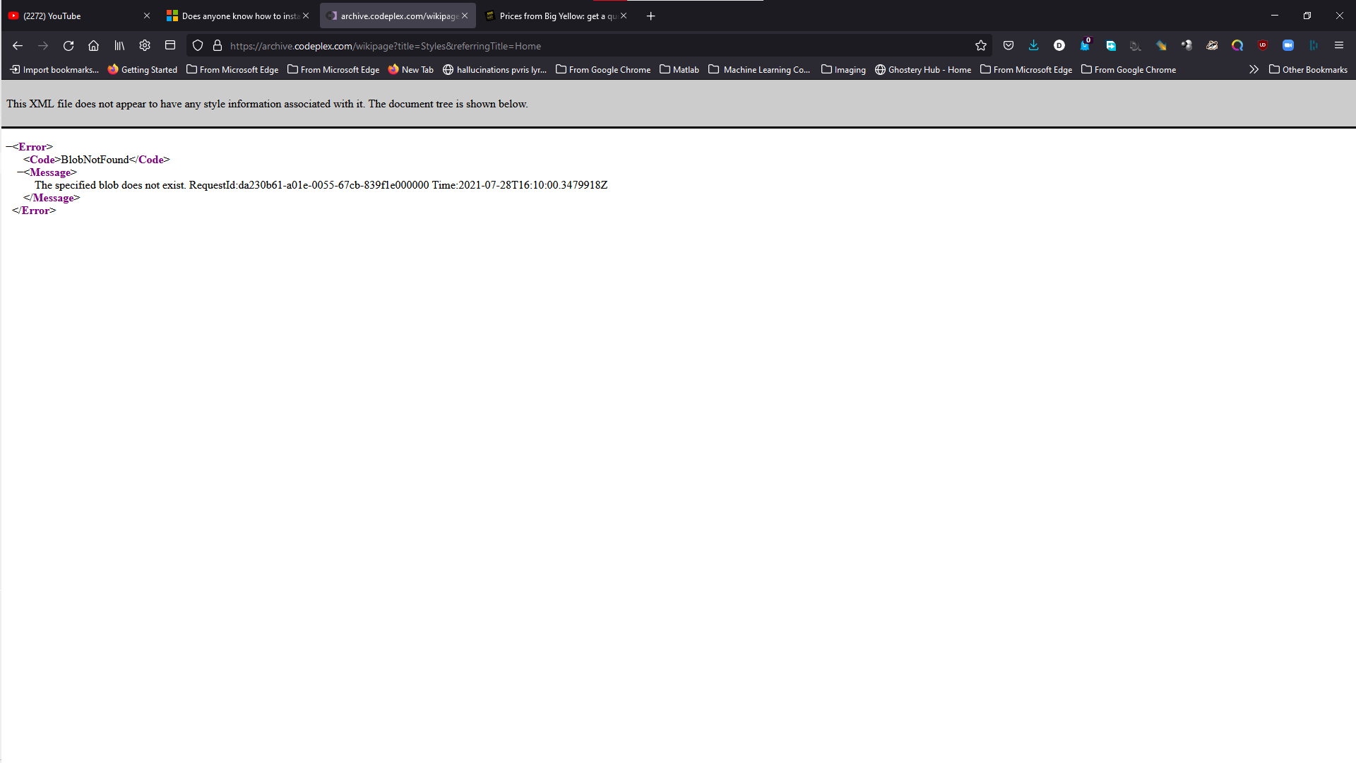Open the Downloads panel arrow icon

click(x=1034, y=46)
